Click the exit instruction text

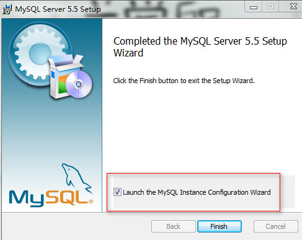click(x=184, y=81)
